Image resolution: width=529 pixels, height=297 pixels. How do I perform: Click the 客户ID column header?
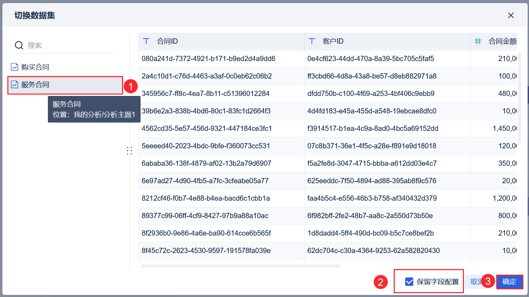387,41
